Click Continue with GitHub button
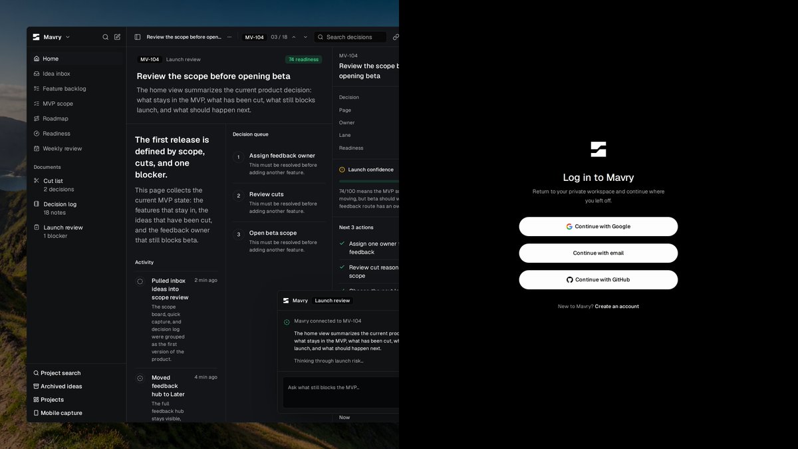798x449 pixels. pyautogui.click(x=598, y=279)
